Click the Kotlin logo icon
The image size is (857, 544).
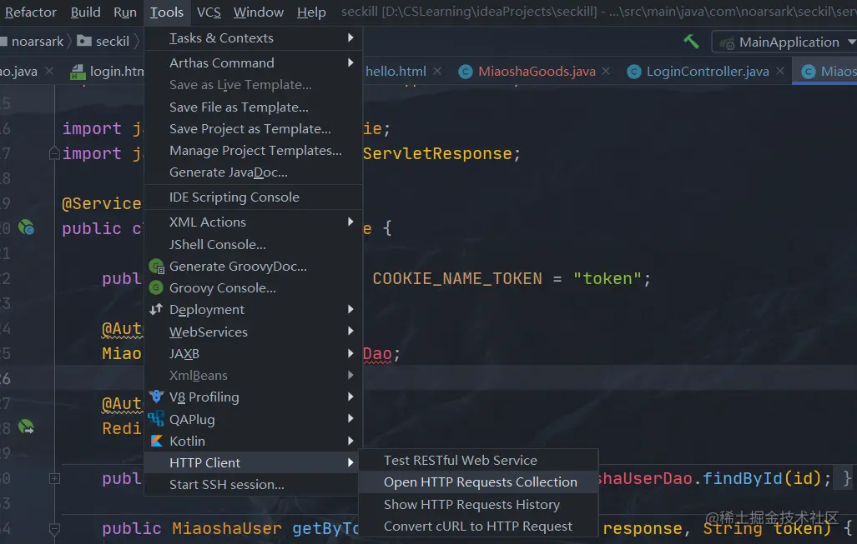(x=157, y=441)
